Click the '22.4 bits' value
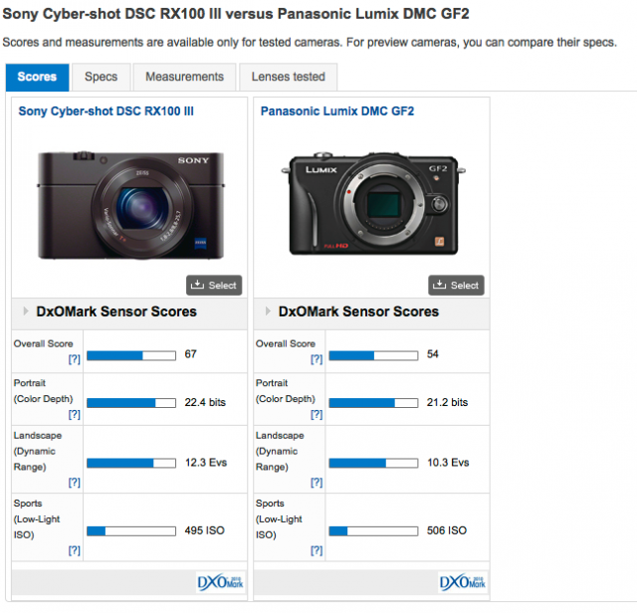This screenshot has height=613, width=637. (205, 402)
